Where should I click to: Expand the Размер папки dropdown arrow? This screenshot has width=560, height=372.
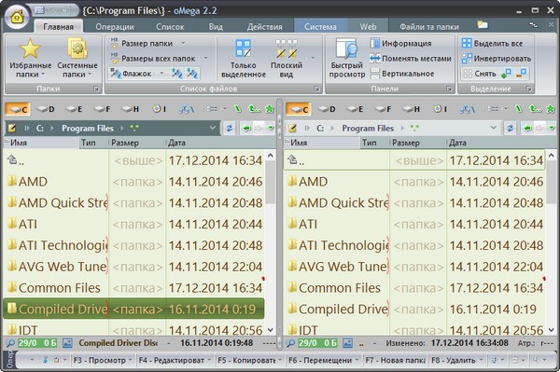point(183,43)
